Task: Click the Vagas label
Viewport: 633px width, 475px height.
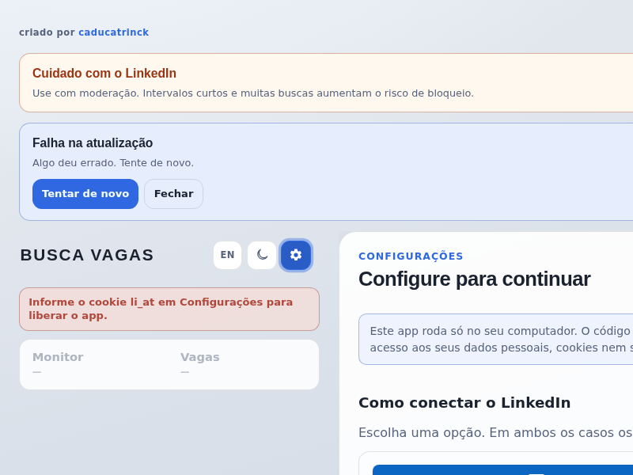Action: [x=200, y=357]
